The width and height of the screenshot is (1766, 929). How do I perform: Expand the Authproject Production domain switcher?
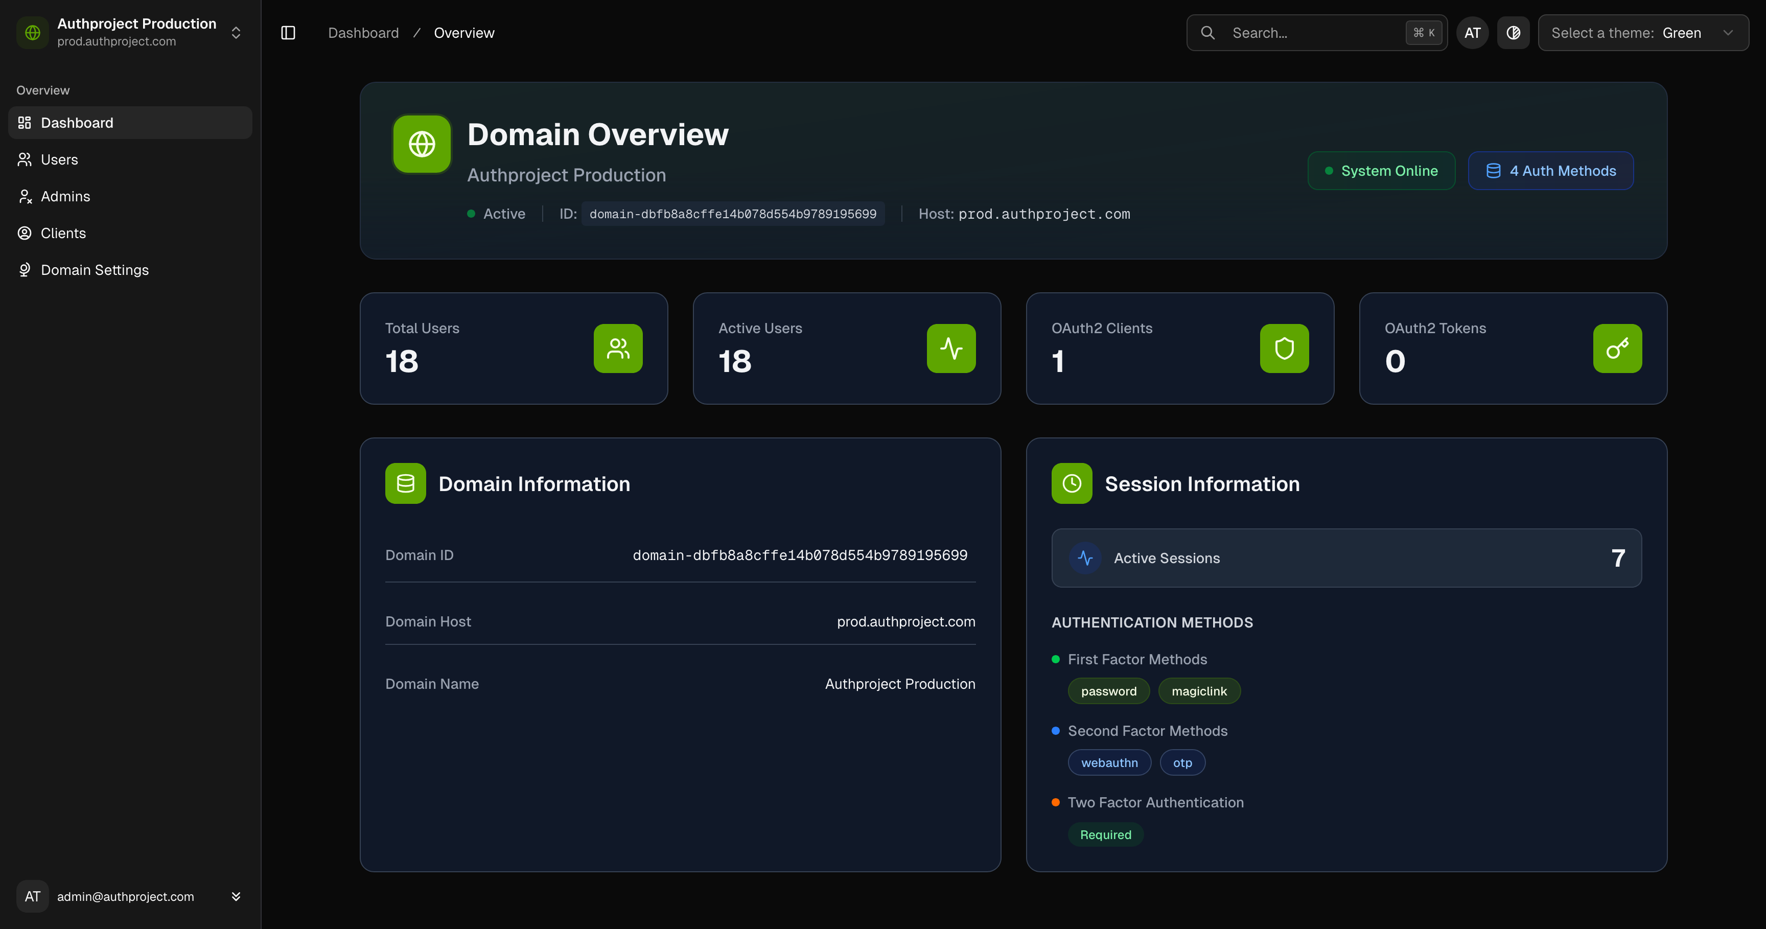click(130, 32)
